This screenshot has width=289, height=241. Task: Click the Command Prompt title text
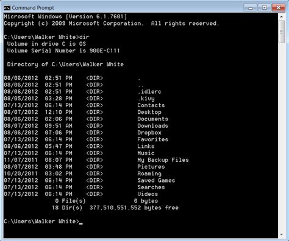tap(33, 8)
